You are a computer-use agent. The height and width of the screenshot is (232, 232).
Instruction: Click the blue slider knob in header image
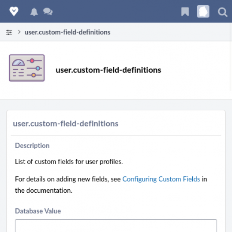(38, 68)
